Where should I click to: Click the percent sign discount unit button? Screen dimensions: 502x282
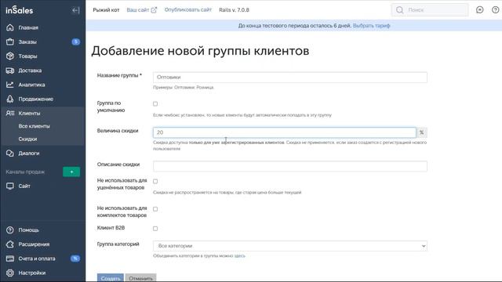click(422, 132)
